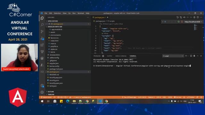Open the Source Control view
The width and height of the screenshot is (205, 115).
tap(42, 31)
